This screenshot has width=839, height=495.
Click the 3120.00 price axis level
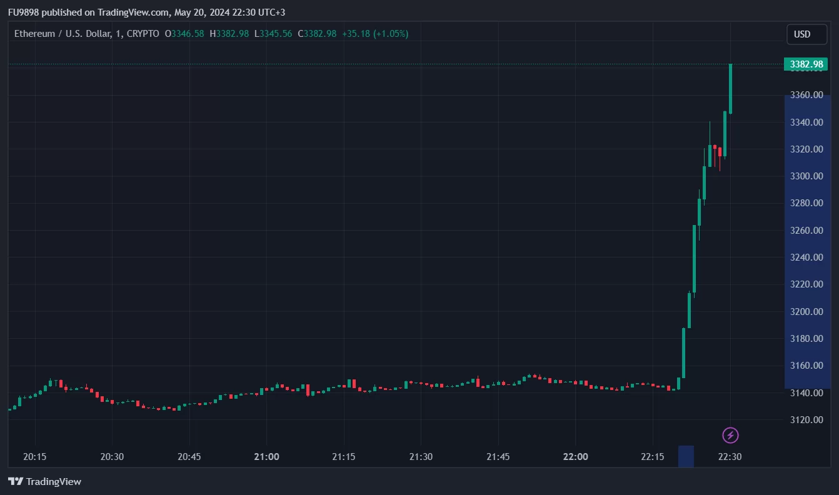click(806, 419)
